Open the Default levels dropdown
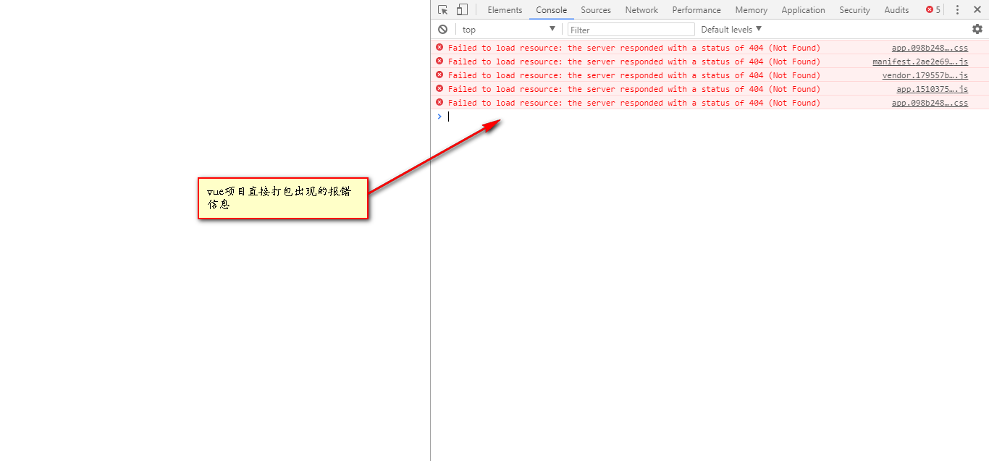This screenshot has height=461, width=989. point(731,30)
